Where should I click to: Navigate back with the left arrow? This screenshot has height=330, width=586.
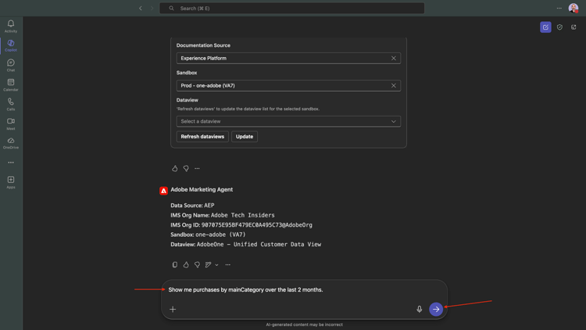pos(141,9)
